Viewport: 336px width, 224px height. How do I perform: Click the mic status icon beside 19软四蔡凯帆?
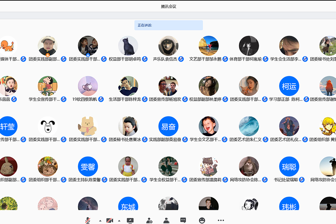coord(101,99)
